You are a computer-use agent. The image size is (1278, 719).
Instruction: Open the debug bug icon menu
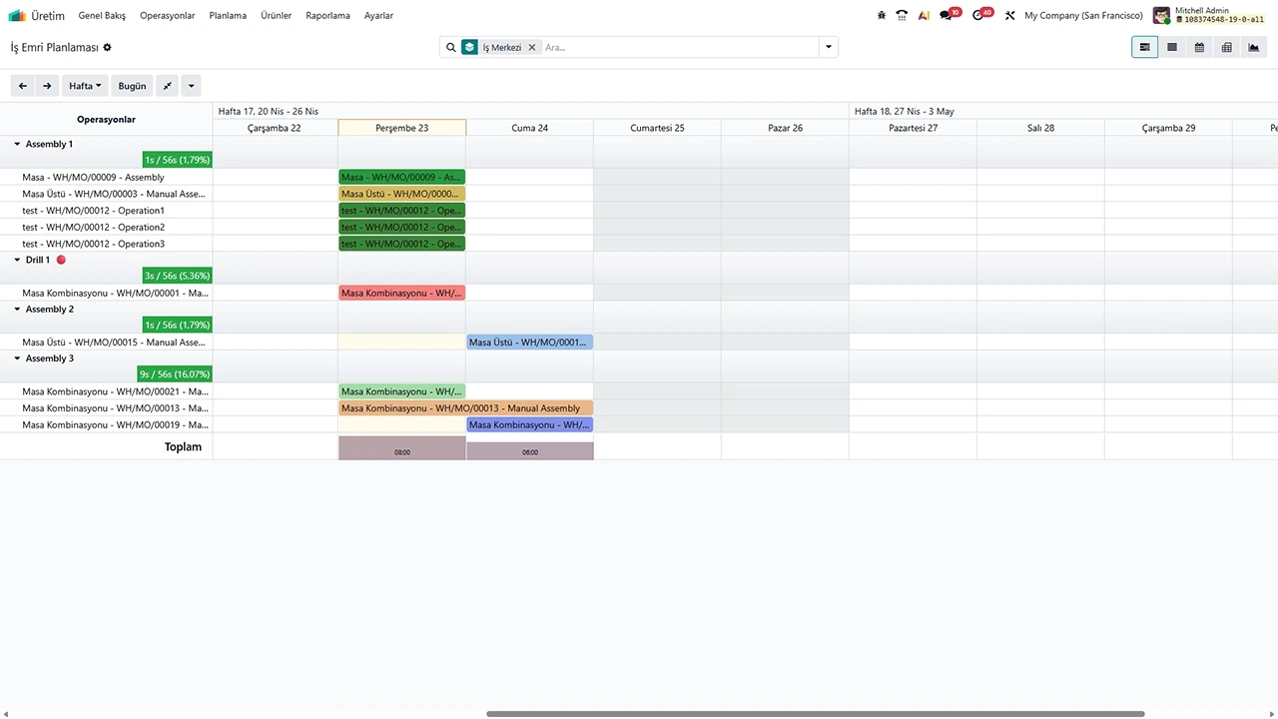pyautogui.click(x=881, y=15)
